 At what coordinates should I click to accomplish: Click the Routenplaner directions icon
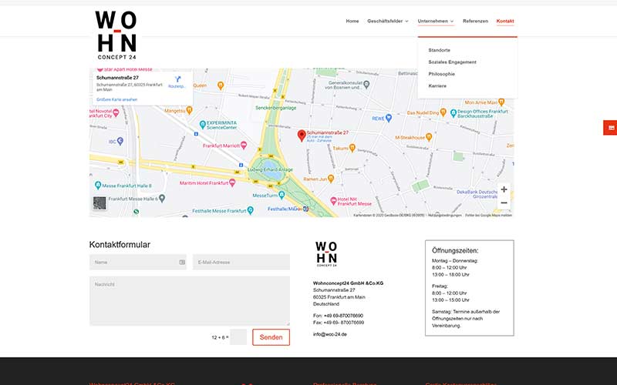(177, 80)
